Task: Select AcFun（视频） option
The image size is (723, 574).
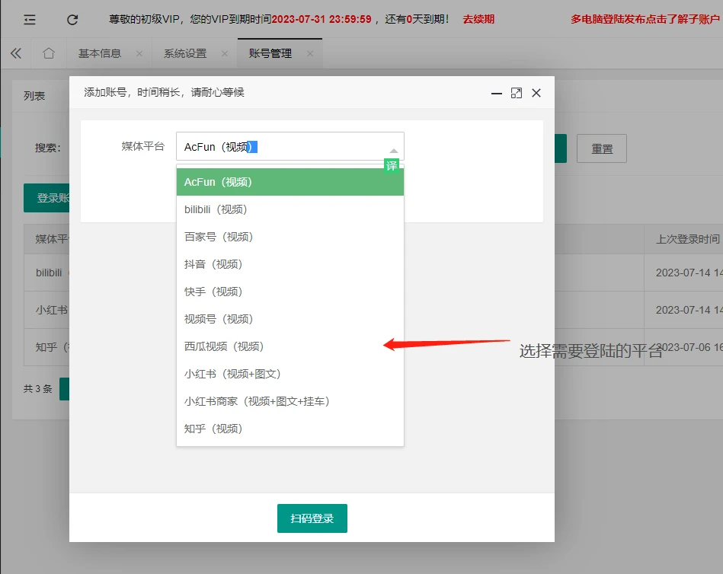Action: click(x=290, y=182)
